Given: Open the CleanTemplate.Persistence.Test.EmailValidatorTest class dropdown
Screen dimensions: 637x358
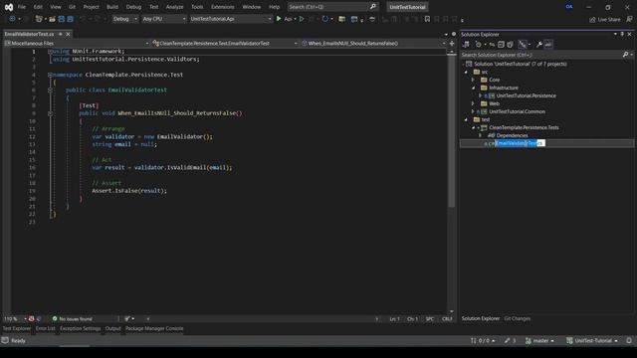Looking at the screenshot, I should [225, 43].
